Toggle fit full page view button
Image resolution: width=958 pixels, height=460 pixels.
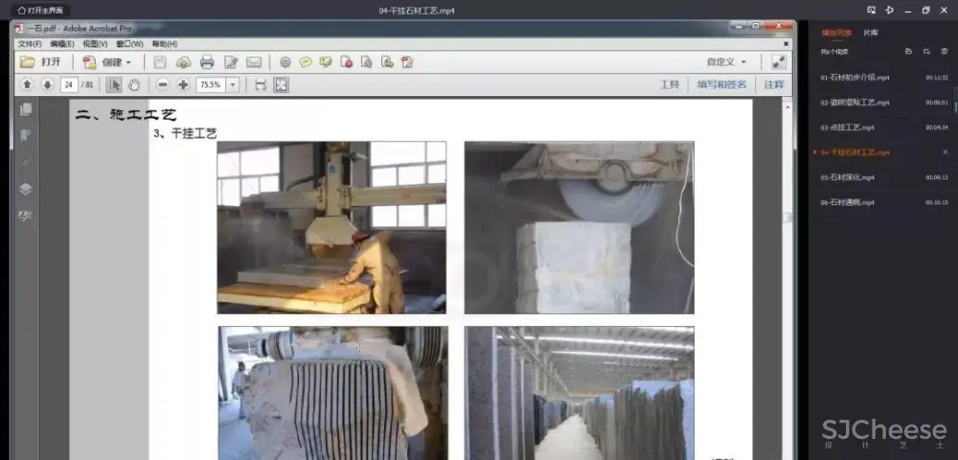coord(281,84)
